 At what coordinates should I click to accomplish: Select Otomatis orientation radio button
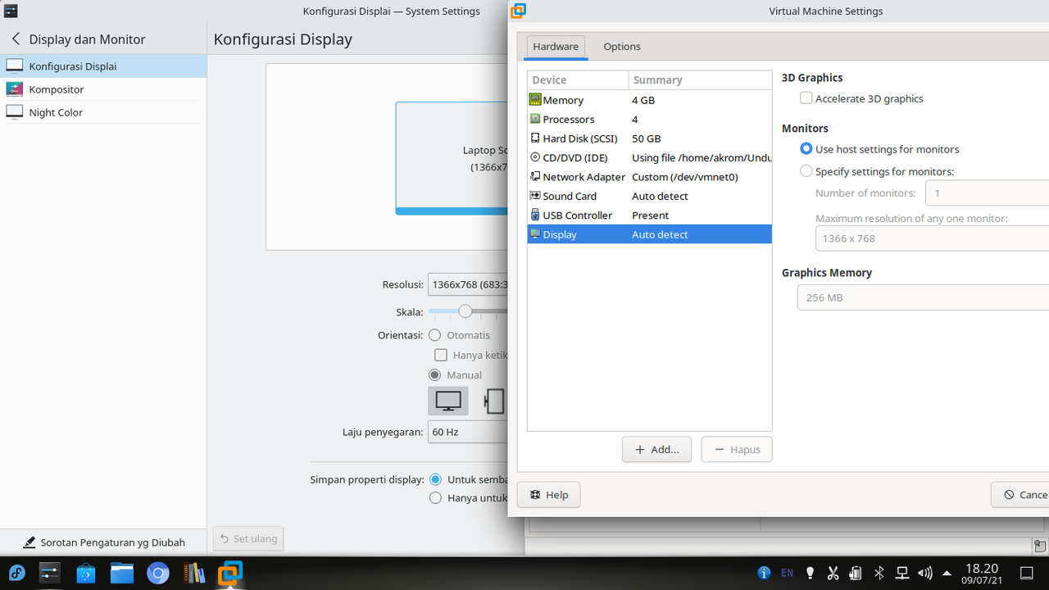434,335
